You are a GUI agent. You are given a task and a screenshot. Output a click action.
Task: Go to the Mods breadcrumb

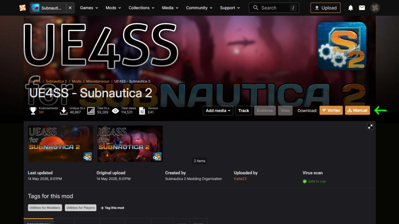point(76,81)
